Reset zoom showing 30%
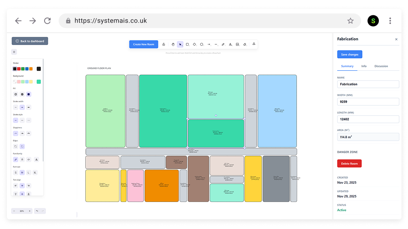This screenshot has width=408, height=229. pyautogui.click(x=22, y=211)
